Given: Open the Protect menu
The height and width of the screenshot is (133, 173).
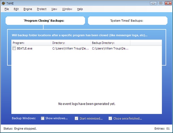Looking at the screenshot, I should [42, 9].
